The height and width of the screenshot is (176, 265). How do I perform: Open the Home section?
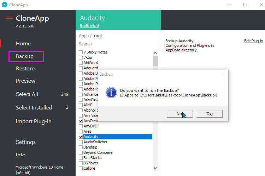coord(23,44)
